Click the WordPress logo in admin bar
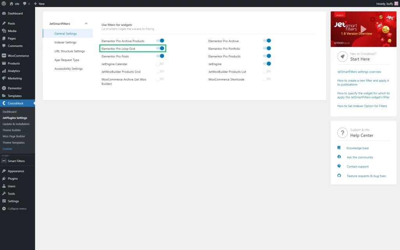Screen dimensions: 400x250 (4, 4)
